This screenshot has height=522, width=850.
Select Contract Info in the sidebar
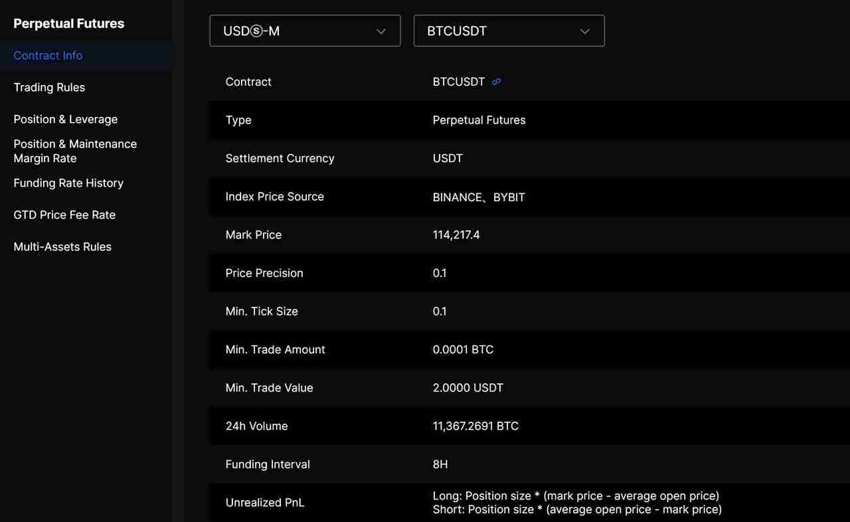click(x=48, y=56)
